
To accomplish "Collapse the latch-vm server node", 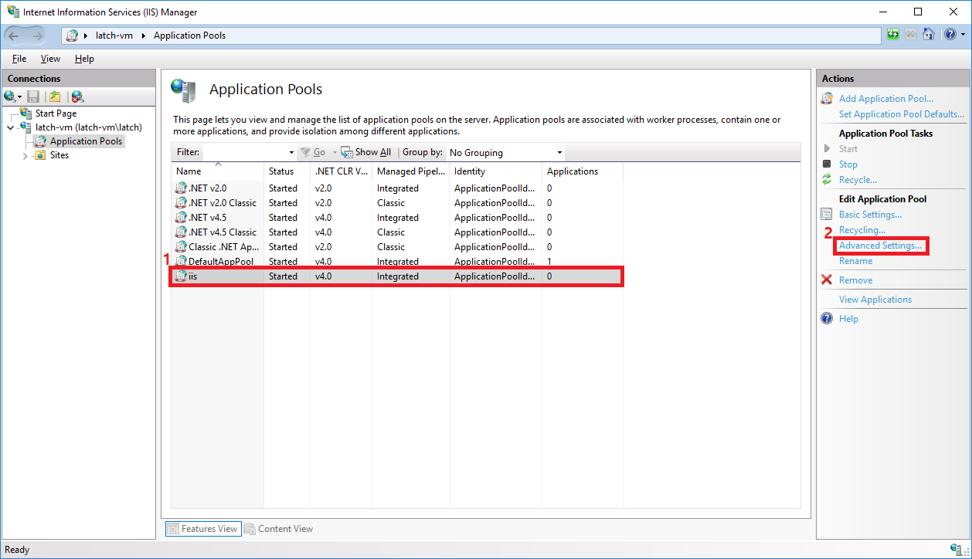I will pyautogui.click(x=10, y=127).
